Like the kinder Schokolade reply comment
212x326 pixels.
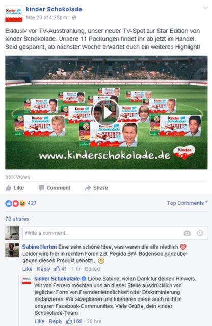(x=39, y=321)
